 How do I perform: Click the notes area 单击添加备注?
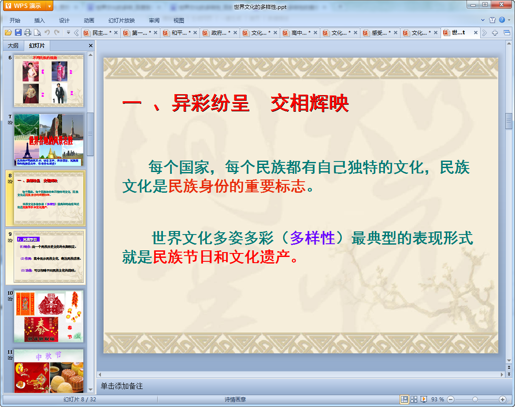122,386
